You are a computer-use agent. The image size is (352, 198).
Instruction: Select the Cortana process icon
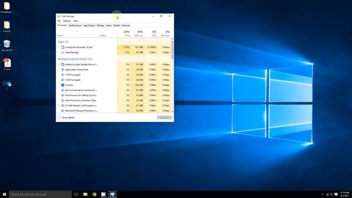(63, 85)
